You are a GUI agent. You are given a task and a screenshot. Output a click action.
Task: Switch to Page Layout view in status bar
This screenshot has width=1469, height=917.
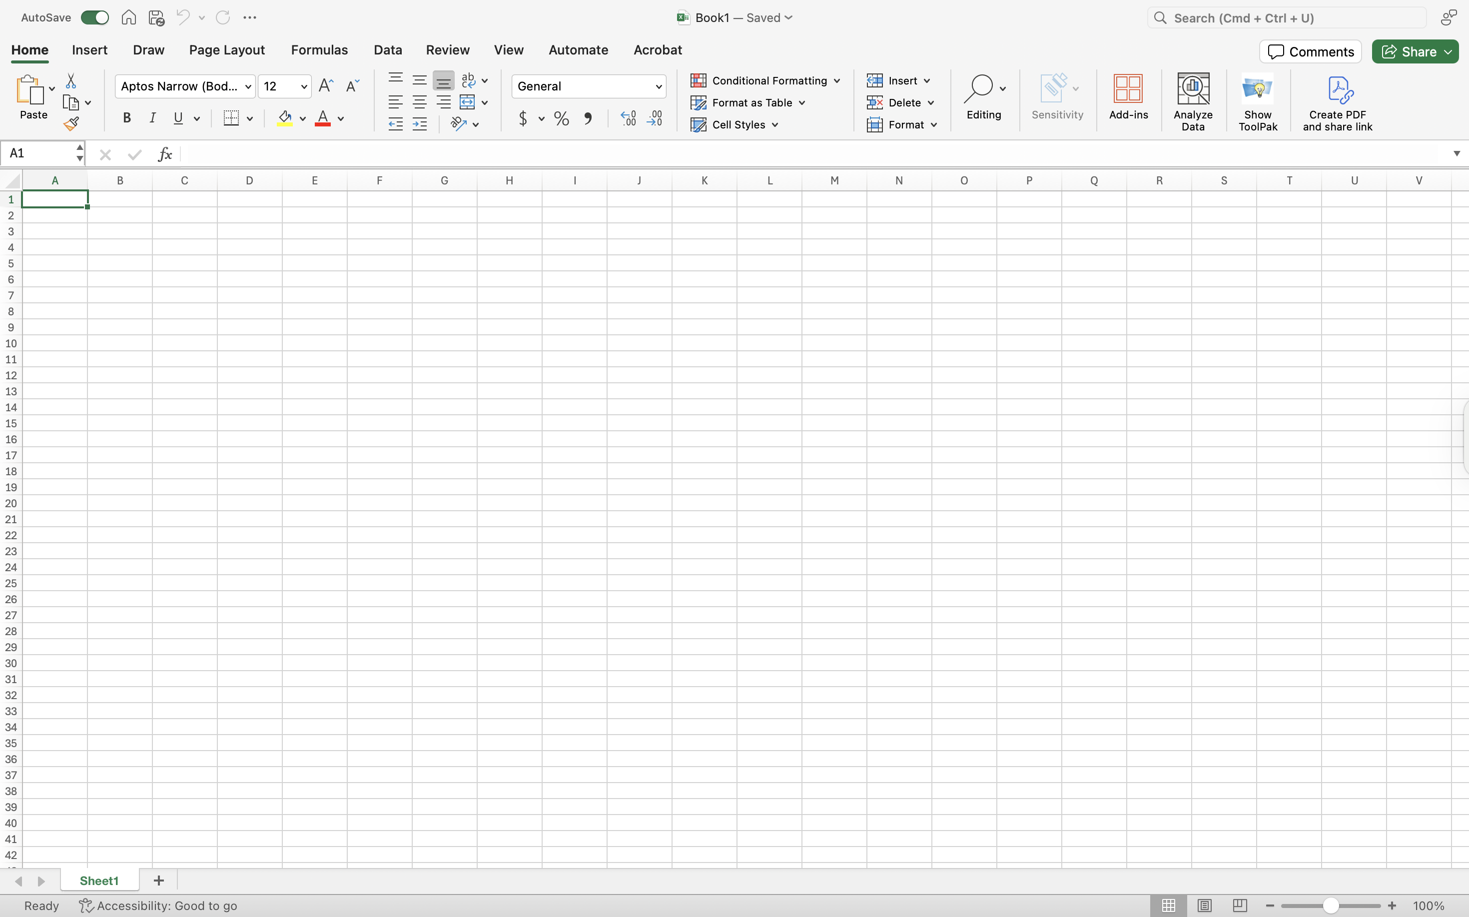coord(1204,906)
